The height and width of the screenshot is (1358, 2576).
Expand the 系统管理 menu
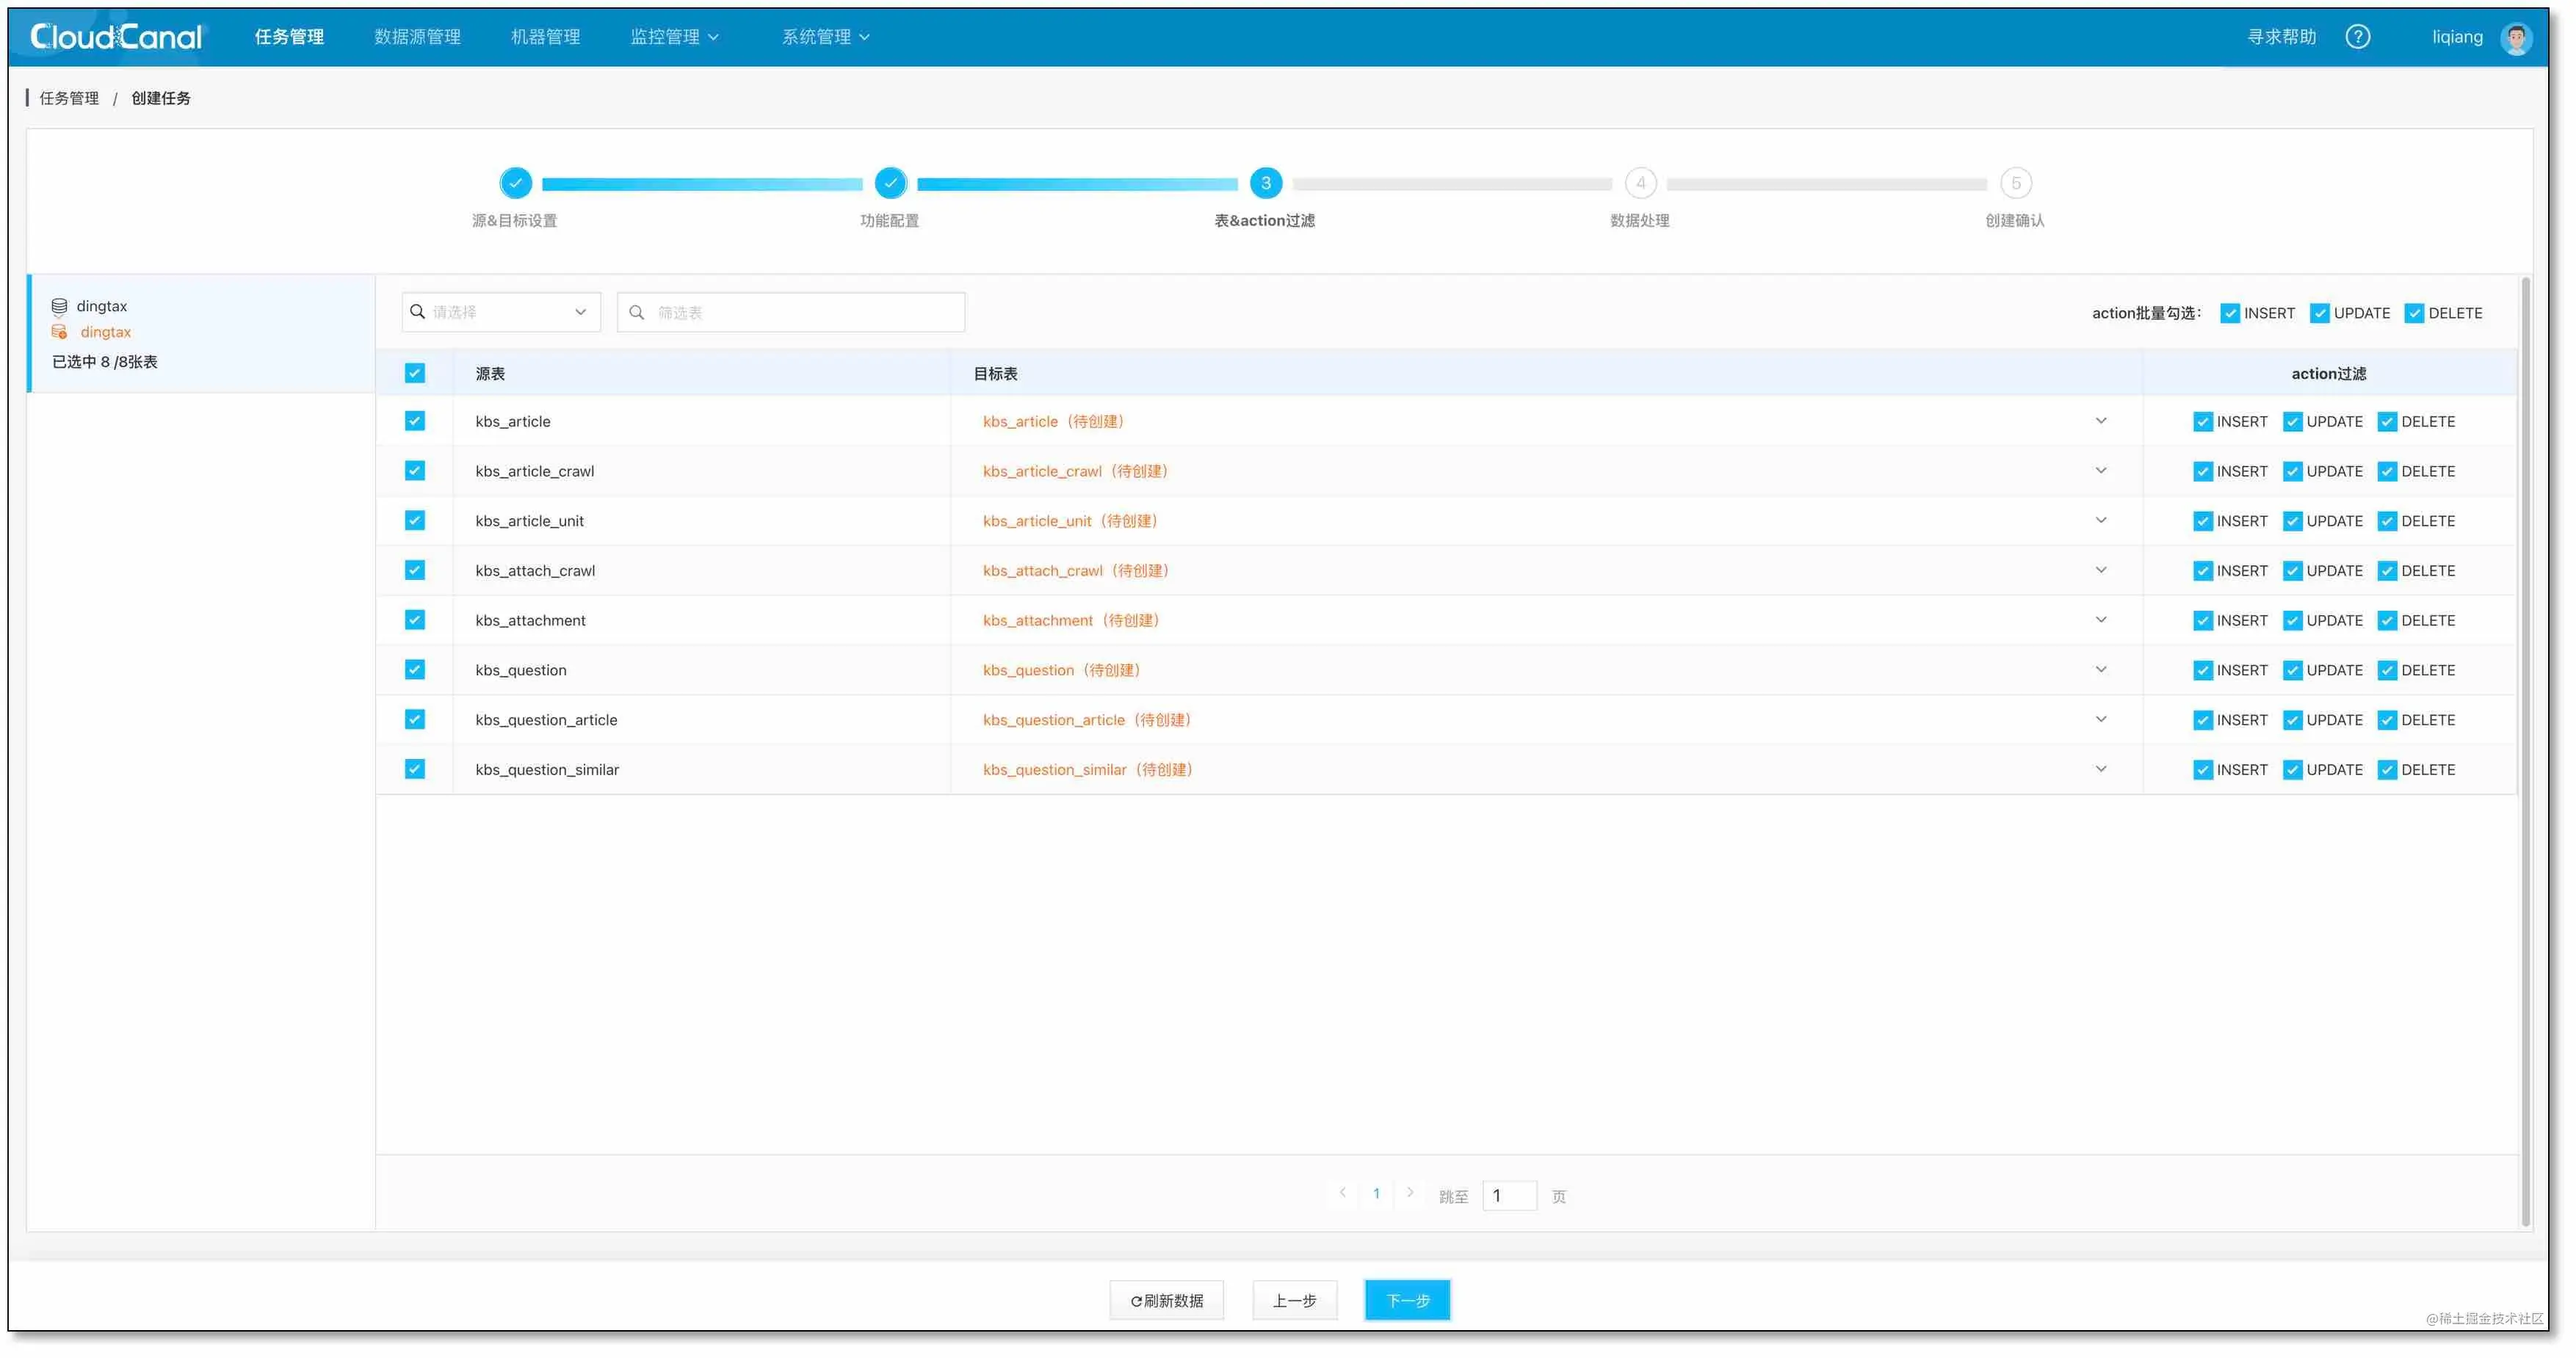825,37
